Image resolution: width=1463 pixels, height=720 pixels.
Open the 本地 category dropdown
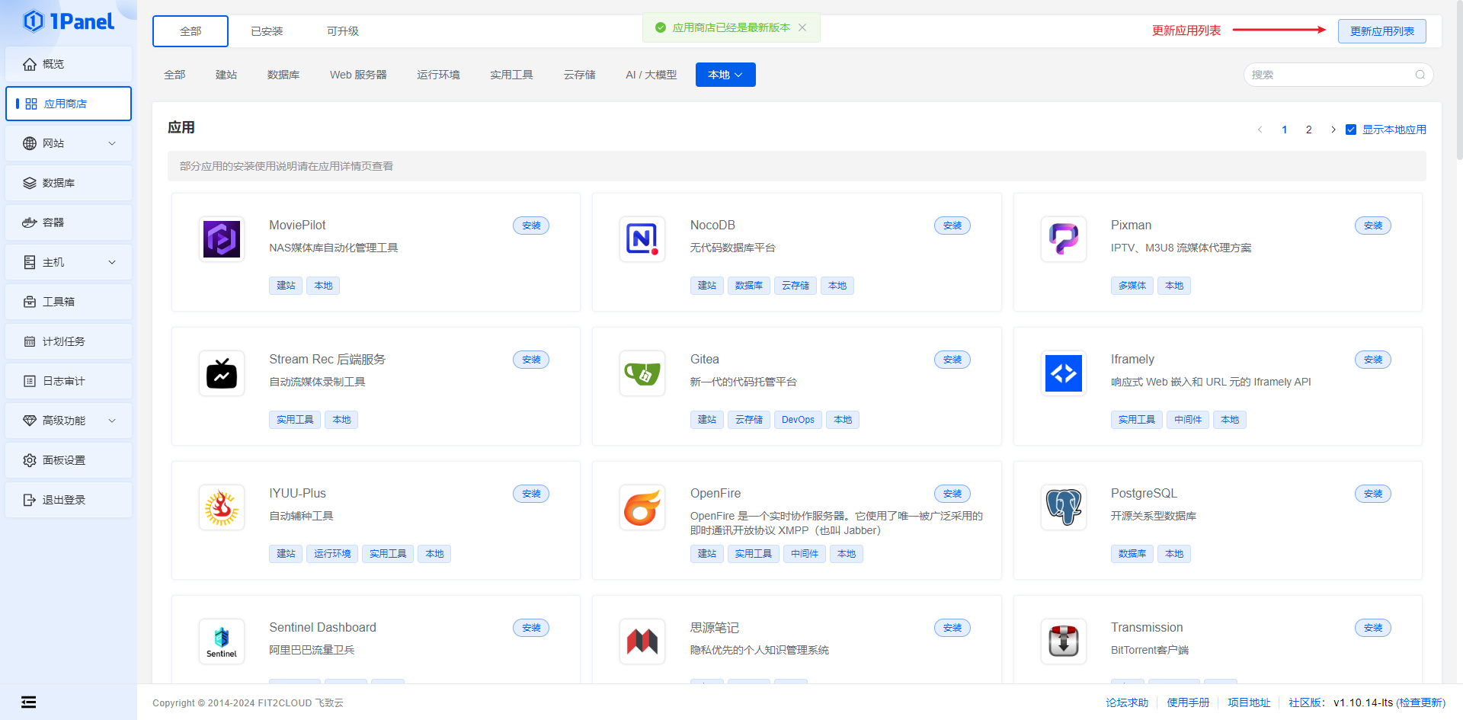725,75
